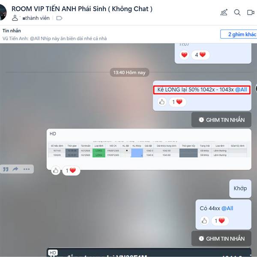View heart reactions on 'Kê LONG' message

(177, 102)
